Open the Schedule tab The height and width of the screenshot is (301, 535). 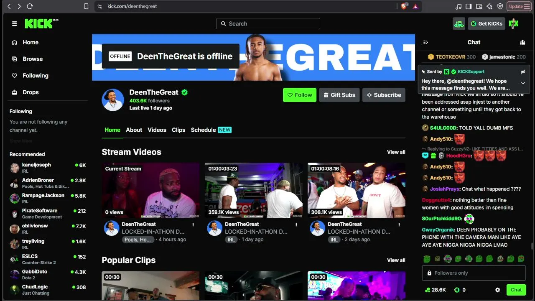tap(211, 130)
